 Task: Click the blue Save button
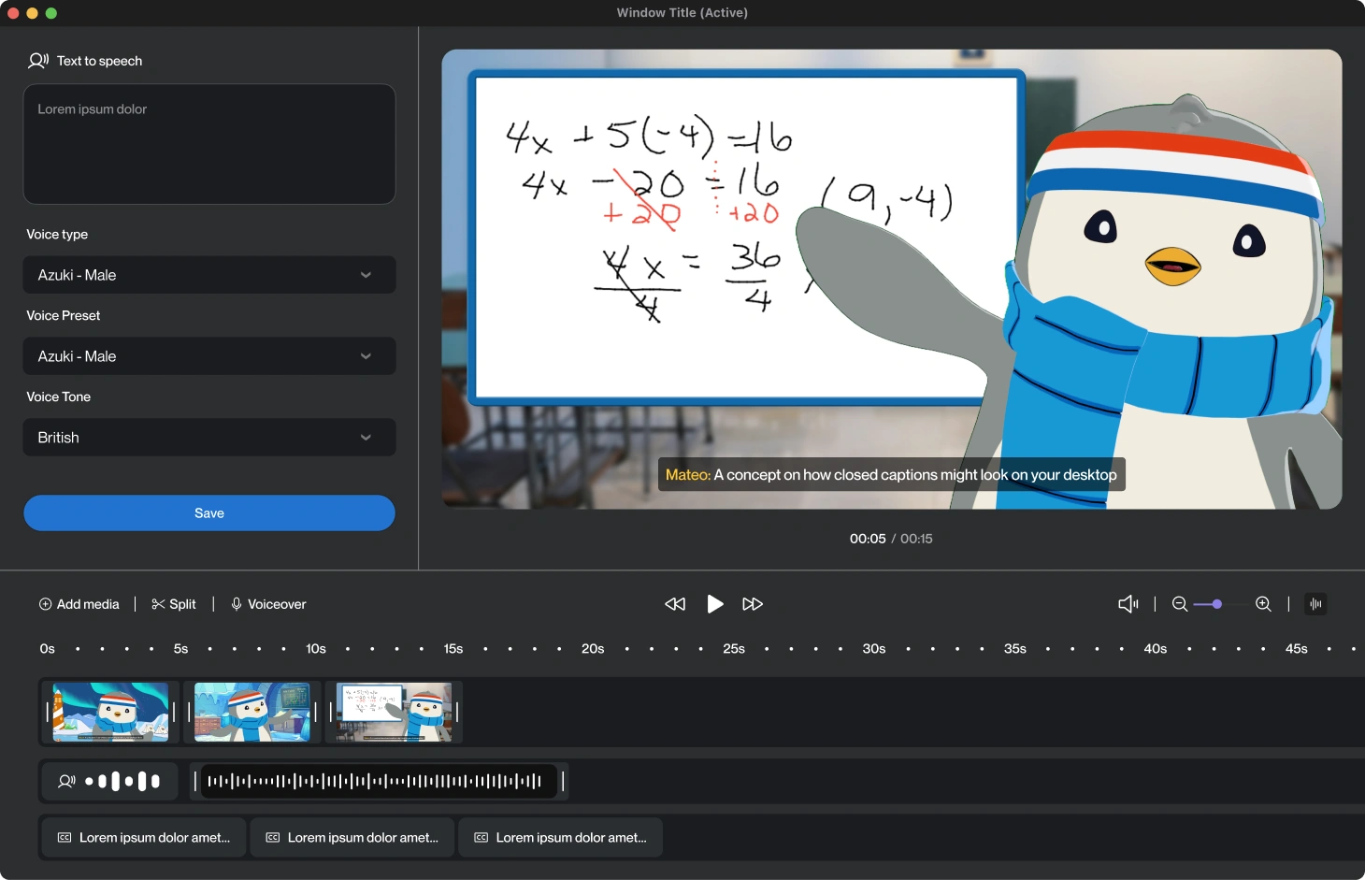coord(209,513)
